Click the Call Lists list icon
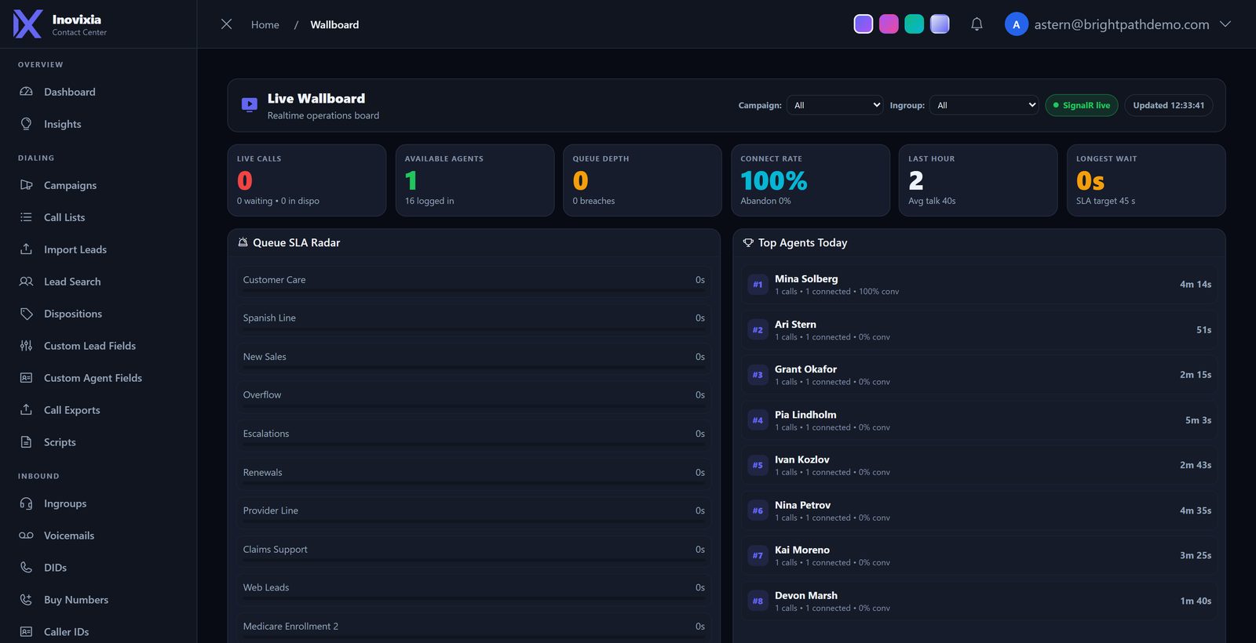The width and height of the screenshot is (1256, 643). tap(26, 217)
